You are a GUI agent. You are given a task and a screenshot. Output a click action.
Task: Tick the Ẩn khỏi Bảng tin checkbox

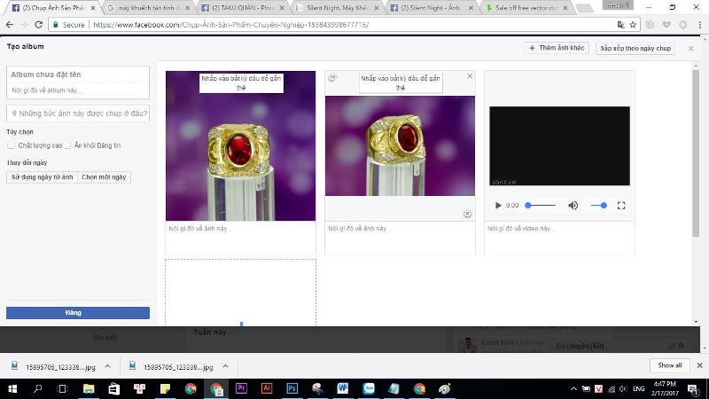[x=67, y=145]
